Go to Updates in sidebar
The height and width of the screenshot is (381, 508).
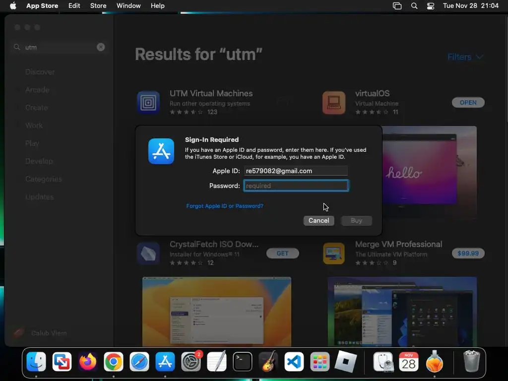(x=40, y=196)
